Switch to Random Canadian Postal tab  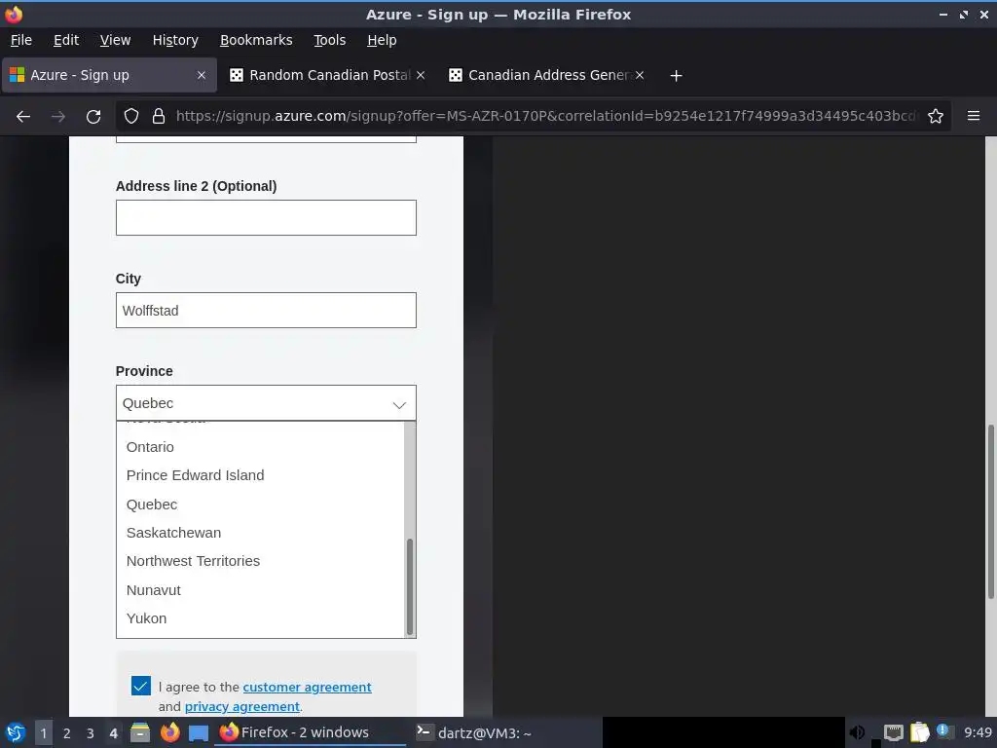(327, 75)
